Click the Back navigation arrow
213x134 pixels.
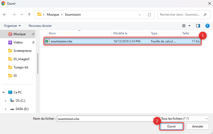[x=5, y=15]
